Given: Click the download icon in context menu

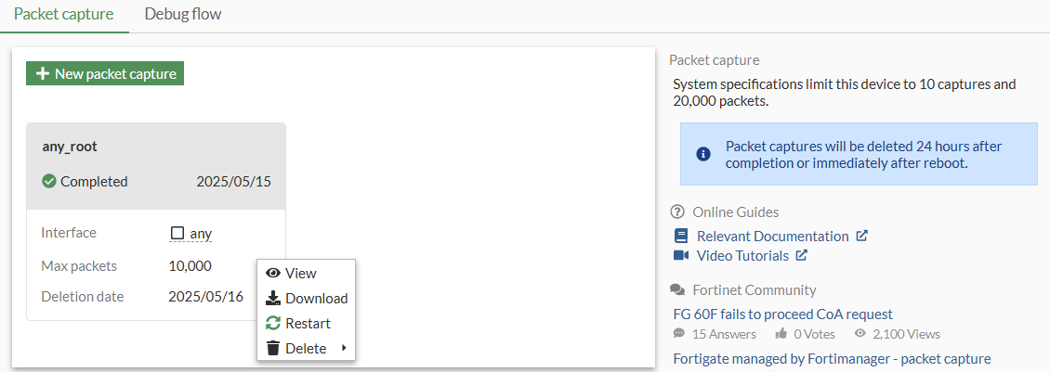Looking at the screenshot, I should tap(273, 298).
